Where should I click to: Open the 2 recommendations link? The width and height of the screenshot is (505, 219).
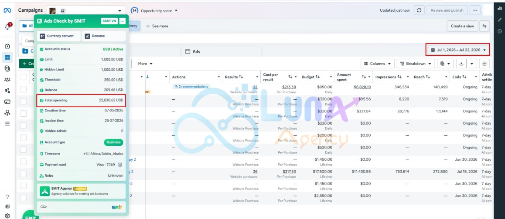click(x=191, y=87)
